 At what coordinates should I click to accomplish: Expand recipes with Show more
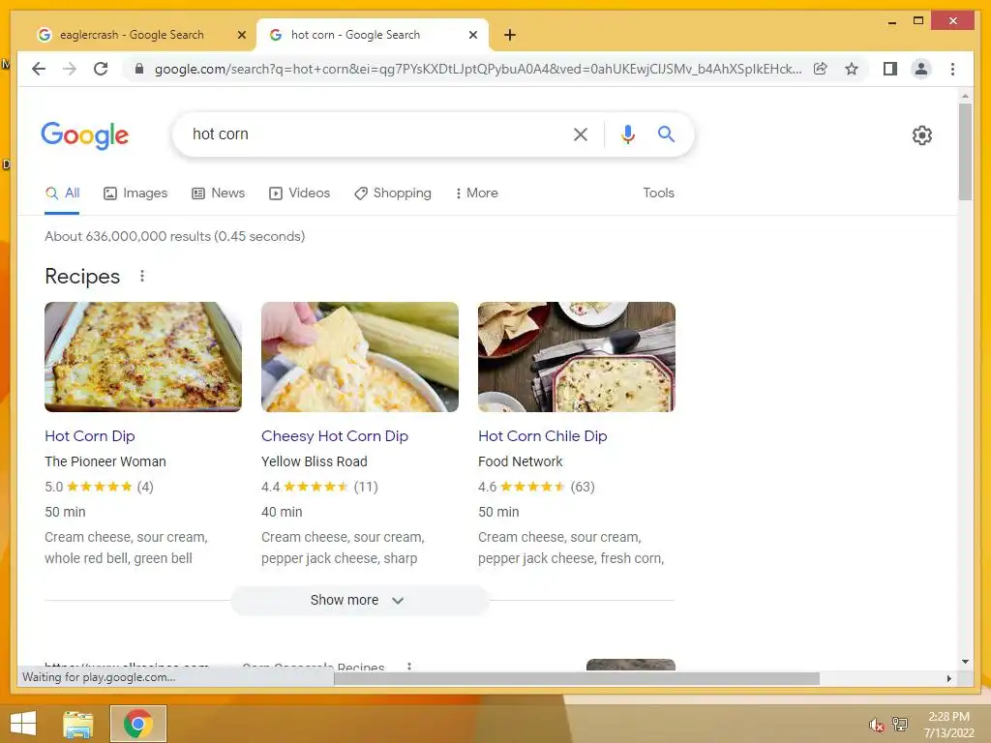point(360,600)
